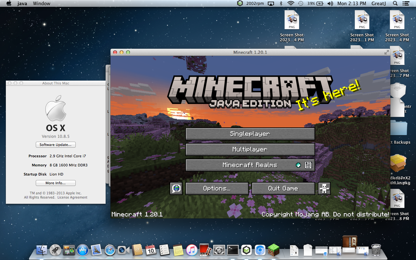416x260 pixels.
Task: Launch iTunes from the Dock
Action: pos(192,250)
